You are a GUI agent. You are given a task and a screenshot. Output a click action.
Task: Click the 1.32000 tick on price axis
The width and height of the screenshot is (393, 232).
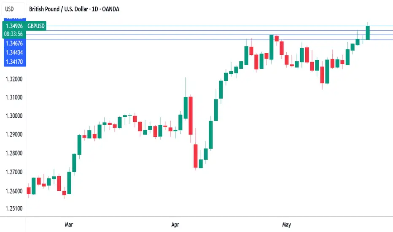click(14, 79)
